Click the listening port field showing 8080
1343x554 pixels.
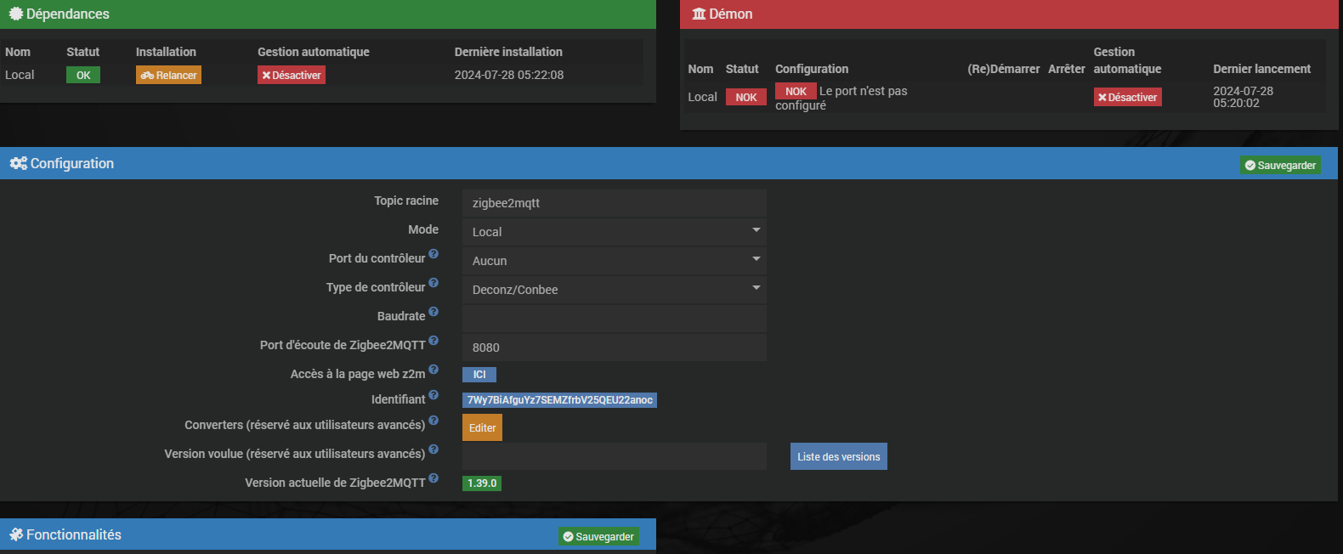pyautogui.click(x=615, y=347)
